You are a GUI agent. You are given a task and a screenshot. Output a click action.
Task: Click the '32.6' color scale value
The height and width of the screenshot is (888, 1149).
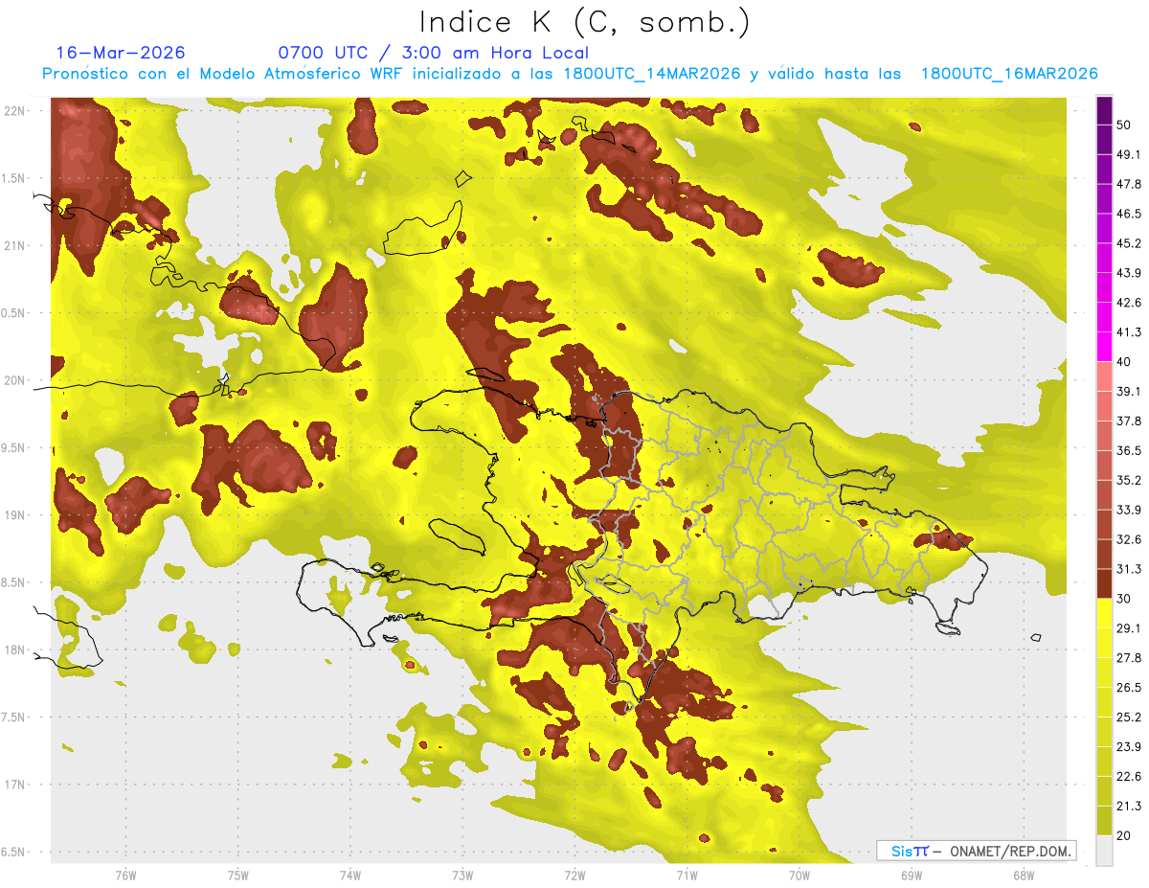pyautogui.click(x=1129, y=539)
